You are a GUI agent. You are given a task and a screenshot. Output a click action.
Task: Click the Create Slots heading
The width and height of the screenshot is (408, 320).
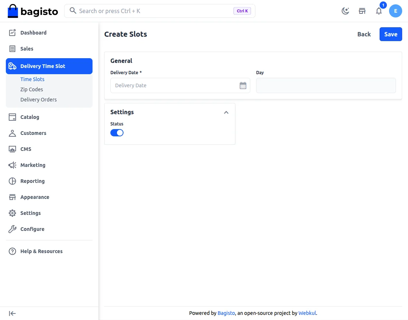[125, 34]
